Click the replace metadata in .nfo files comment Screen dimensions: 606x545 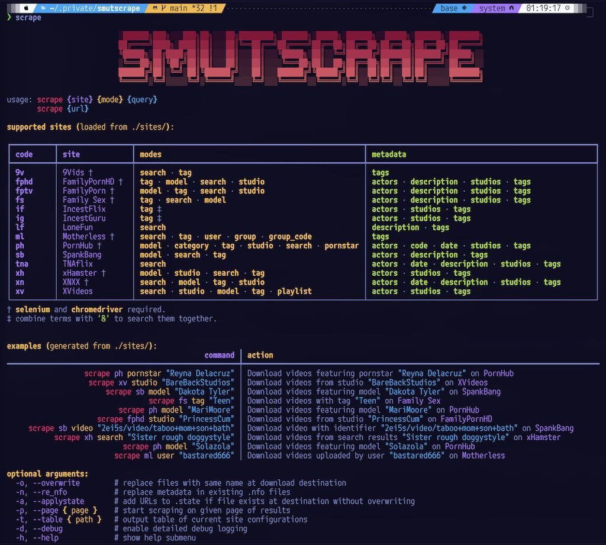coord(202,492)
